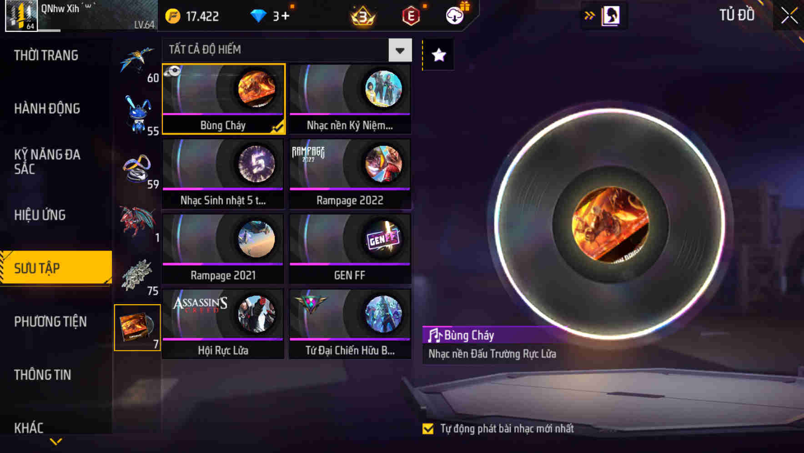This screenshot has width=804, height=453.
Task: Open the QNhw Xih player profile avatar
Action: 21,15
